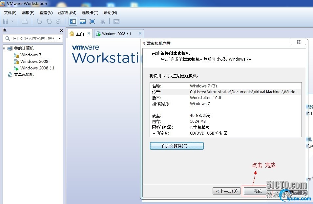
Task: Click the library search input field
Action: (33, 38)
